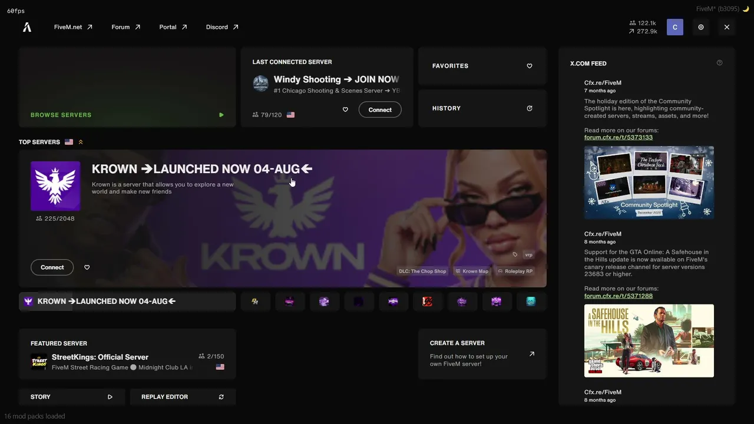Connect to the Krown server
754x424 pixels.
point(52,267)
